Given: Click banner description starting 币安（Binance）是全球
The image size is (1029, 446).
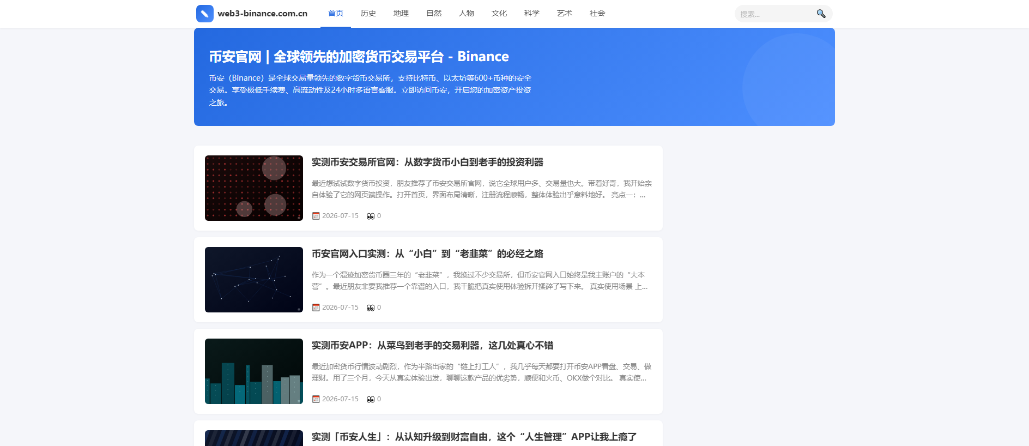Looking at the screenshot, I should click(x=370, y=90).
